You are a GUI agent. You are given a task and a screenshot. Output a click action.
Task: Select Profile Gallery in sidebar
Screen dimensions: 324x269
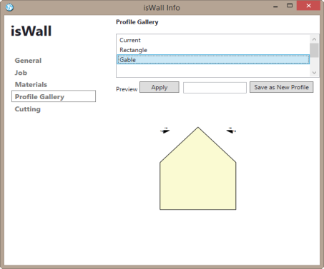click(54, 96)
